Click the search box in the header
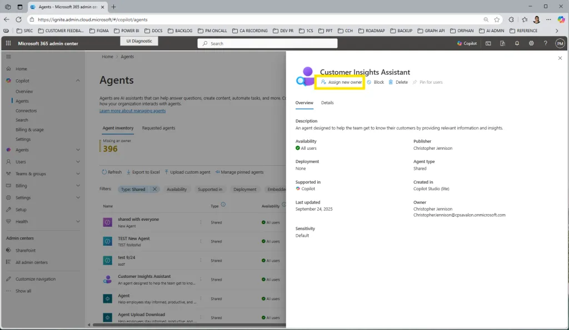This screenshot has width=569, height=330. tap(267, 43)
